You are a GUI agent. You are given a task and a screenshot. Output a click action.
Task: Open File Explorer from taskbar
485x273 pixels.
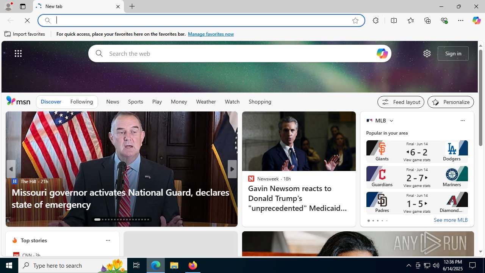(174, 265)
